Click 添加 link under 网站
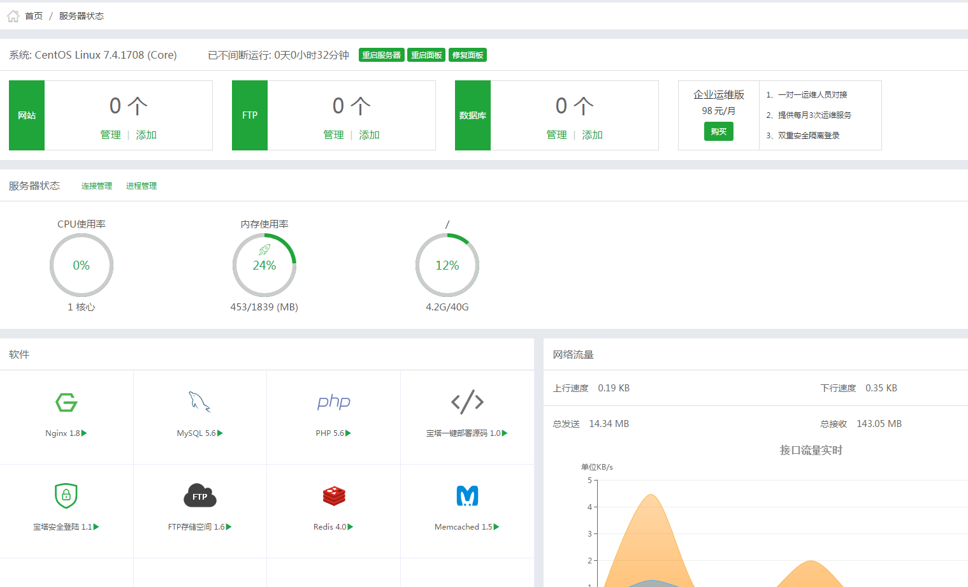 click(x=146, y=135)
